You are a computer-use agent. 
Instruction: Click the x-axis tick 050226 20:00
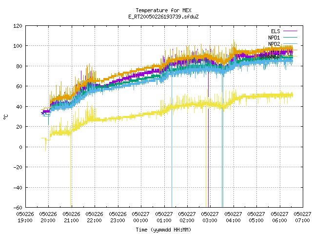click(x=48, y=217)
